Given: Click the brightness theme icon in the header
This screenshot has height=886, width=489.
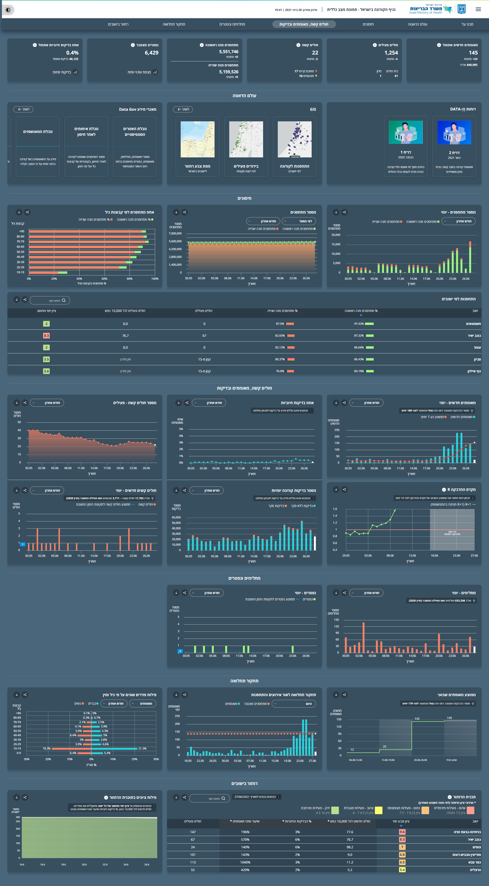Looking at the screenshot, I should click(x=8, y=10).
